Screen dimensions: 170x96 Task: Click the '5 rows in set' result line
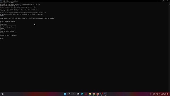tap(8, 35)
